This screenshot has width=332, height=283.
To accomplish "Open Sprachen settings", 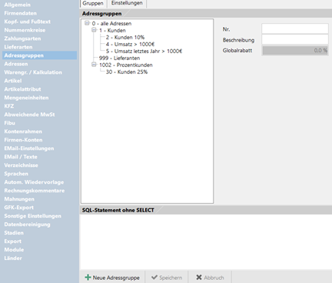I will [x=16, y=174].
